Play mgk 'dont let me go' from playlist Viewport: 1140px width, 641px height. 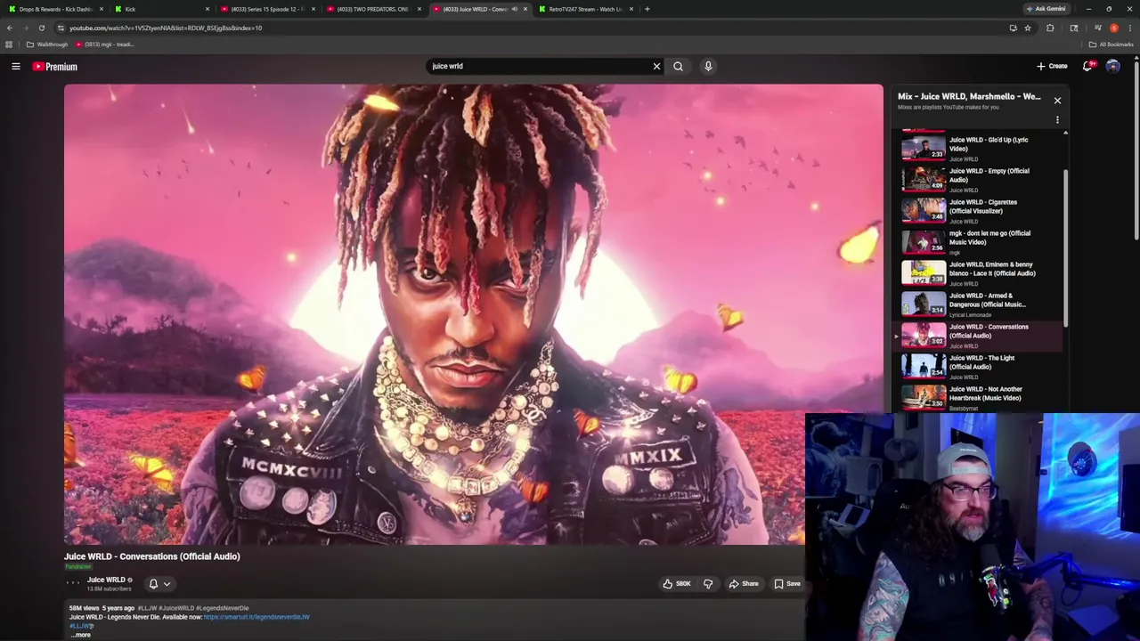click(x=978, y=240)
